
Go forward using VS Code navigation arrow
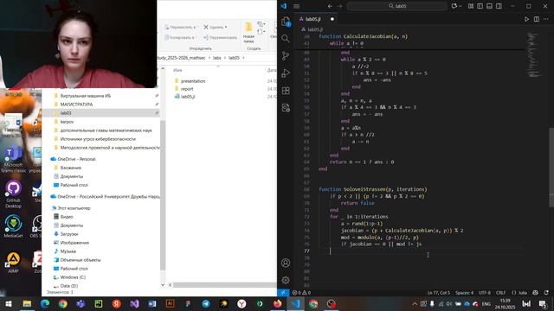[x=339, y=6]
